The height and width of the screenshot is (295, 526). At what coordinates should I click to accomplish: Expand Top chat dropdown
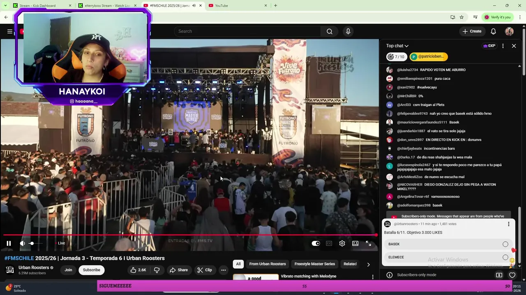[397, 46]
